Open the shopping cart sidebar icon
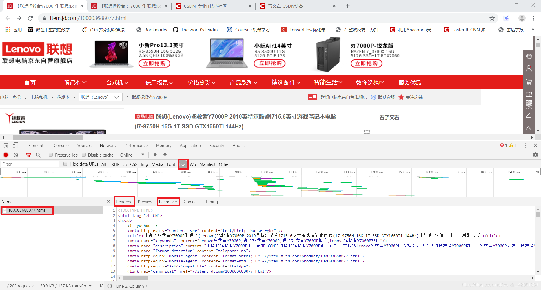This screenshot has height=290, width=541. (x=529, y=82)
